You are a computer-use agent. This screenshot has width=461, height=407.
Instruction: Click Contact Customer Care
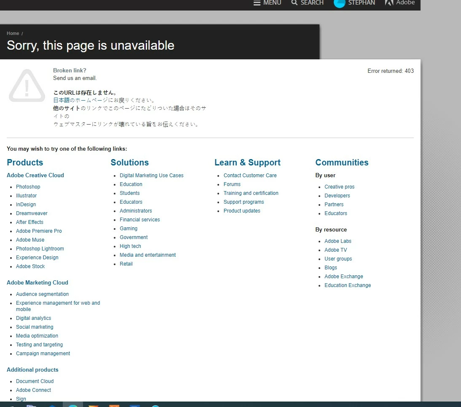coord(250,176)
